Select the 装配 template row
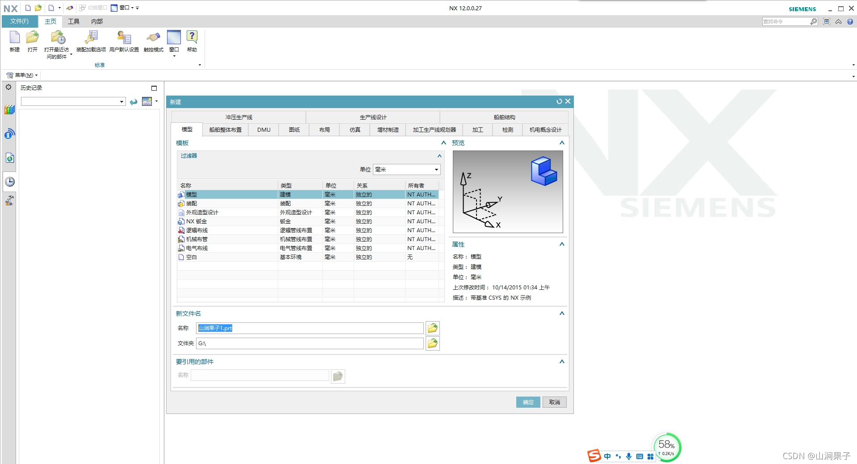Image resolution: width=857 pixels, height=464 pixels. pyautogui.click(x=308, y=204)
